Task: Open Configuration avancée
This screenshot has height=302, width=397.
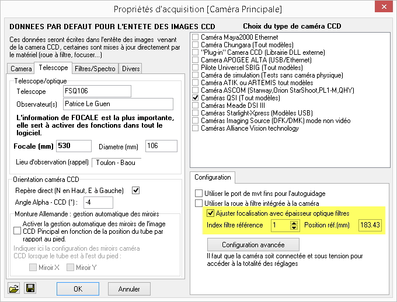Action: [x=253, y=245]
